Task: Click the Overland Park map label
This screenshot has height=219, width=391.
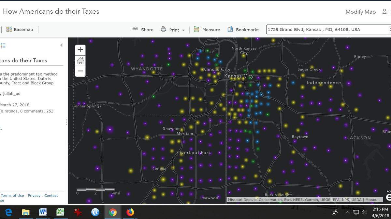Action: pyautogui.click(x=194, y=153)
